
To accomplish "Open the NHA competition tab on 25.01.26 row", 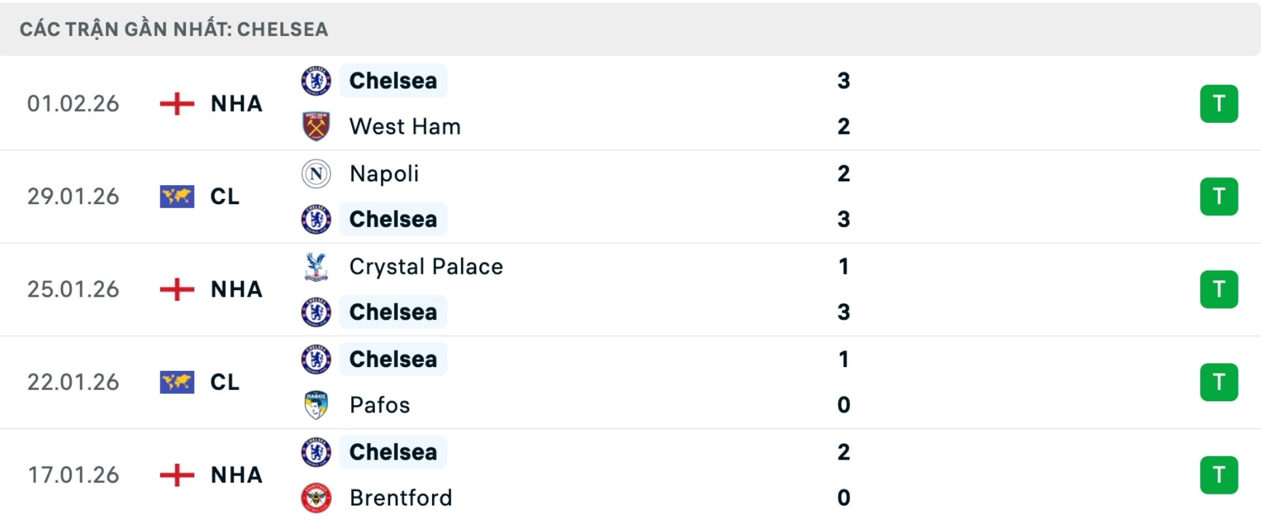I will pos(235,289).
